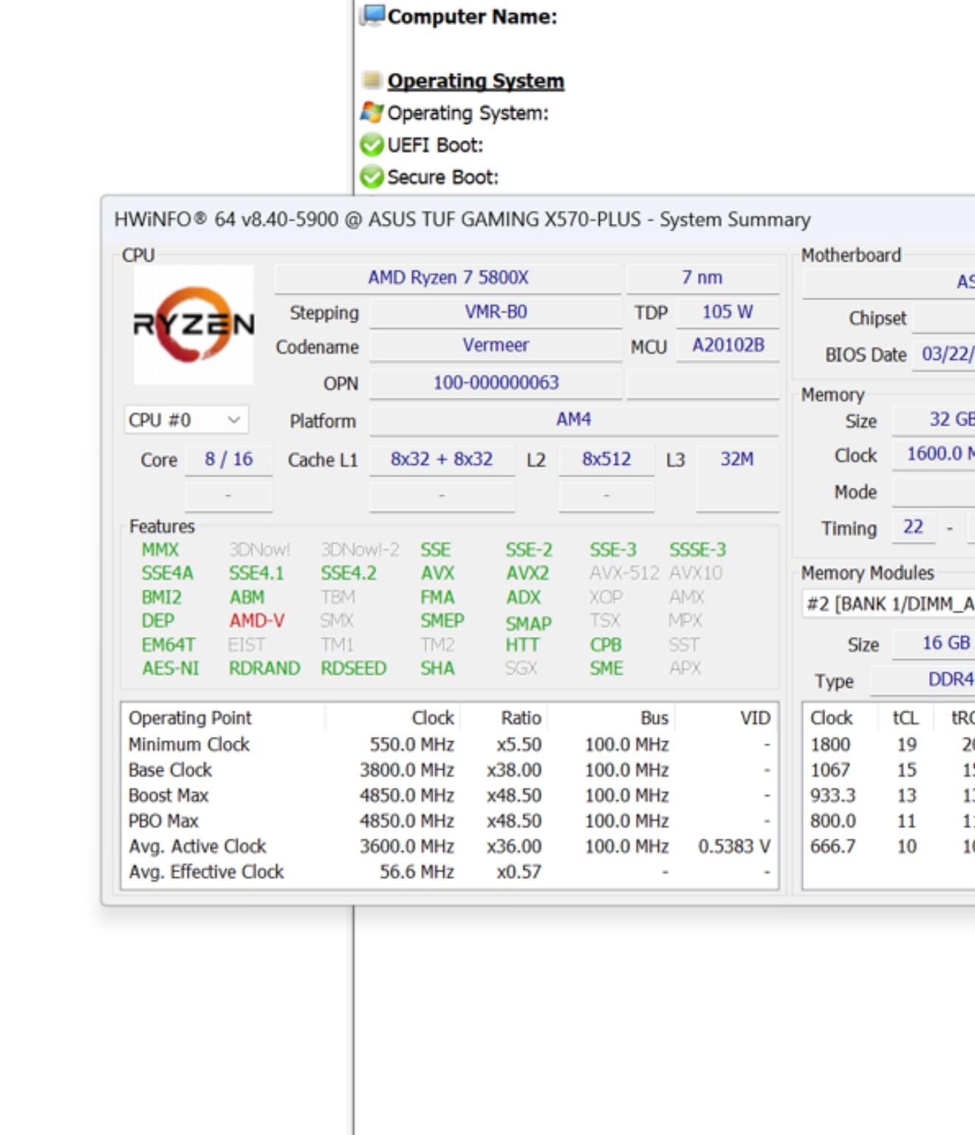Click the EM64T feature label
This screenshot has width=975, height=1135.
[x=168, y=645]
